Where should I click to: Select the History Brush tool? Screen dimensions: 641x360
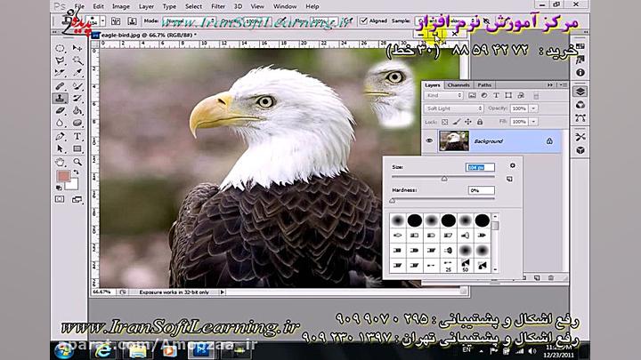77,98
